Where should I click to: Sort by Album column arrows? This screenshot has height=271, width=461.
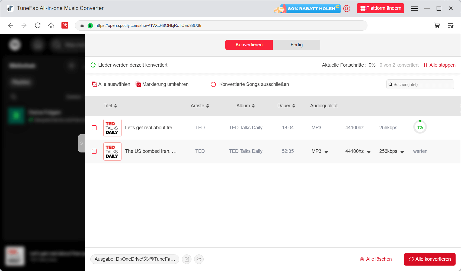tap(253, 106)
